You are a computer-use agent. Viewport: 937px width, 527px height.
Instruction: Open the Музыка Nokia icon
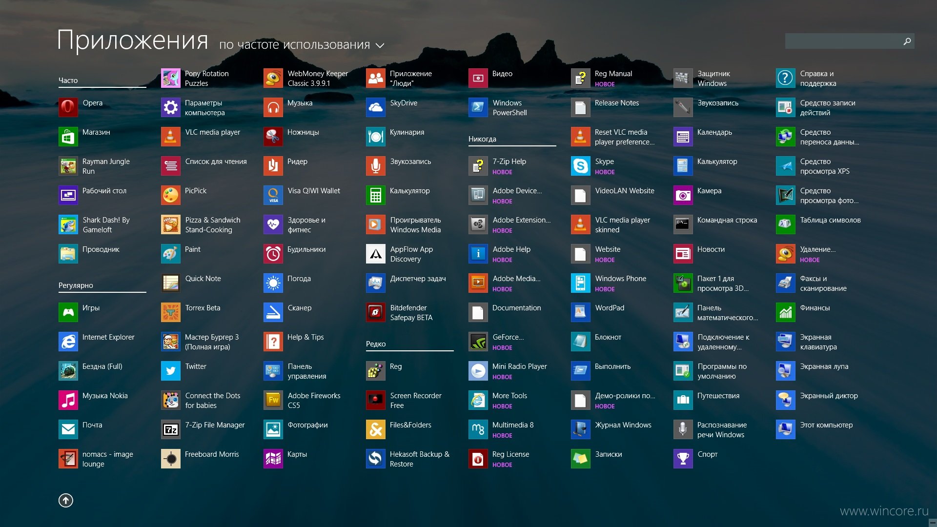tap(68, 400)
